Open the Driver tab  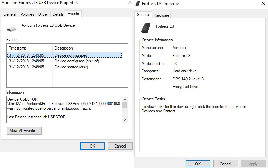click(x=43, y=14)
